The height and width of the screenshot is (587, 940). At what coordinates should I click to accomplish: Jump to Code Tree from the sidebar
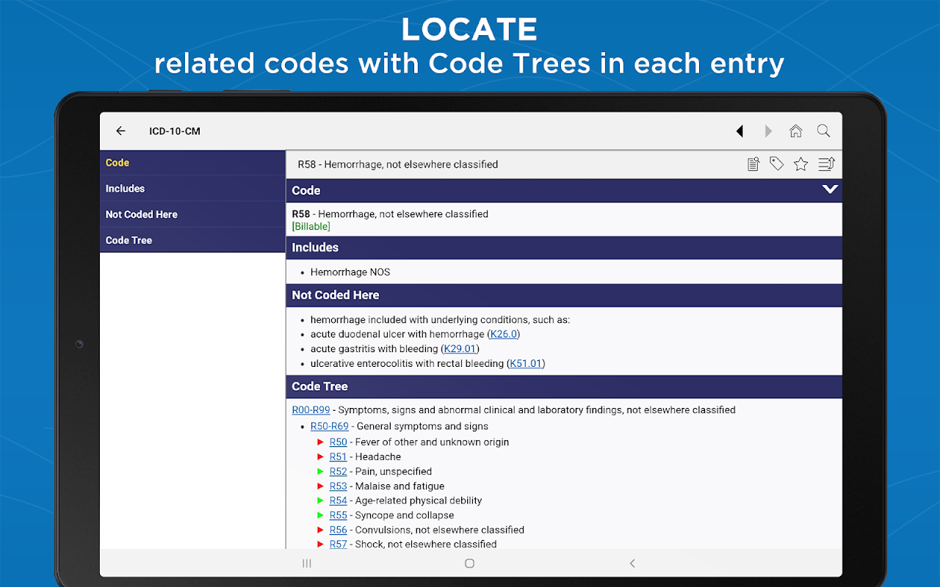192,240
